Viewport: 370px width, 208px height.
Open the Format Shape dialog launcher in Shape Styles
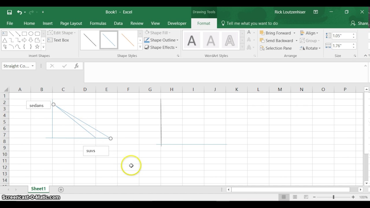point(178,56)
